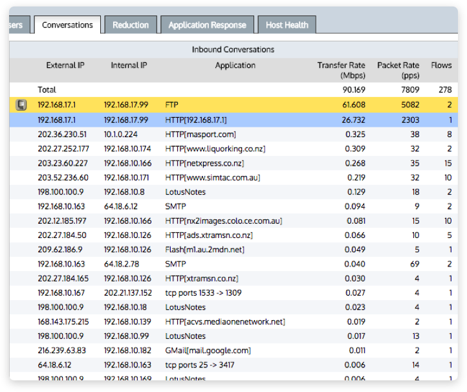Sort by the Internal IP column header
Image resolution: width=467 pixels, height=392 pixels.
pyautogui.click(x=129, y=65)
